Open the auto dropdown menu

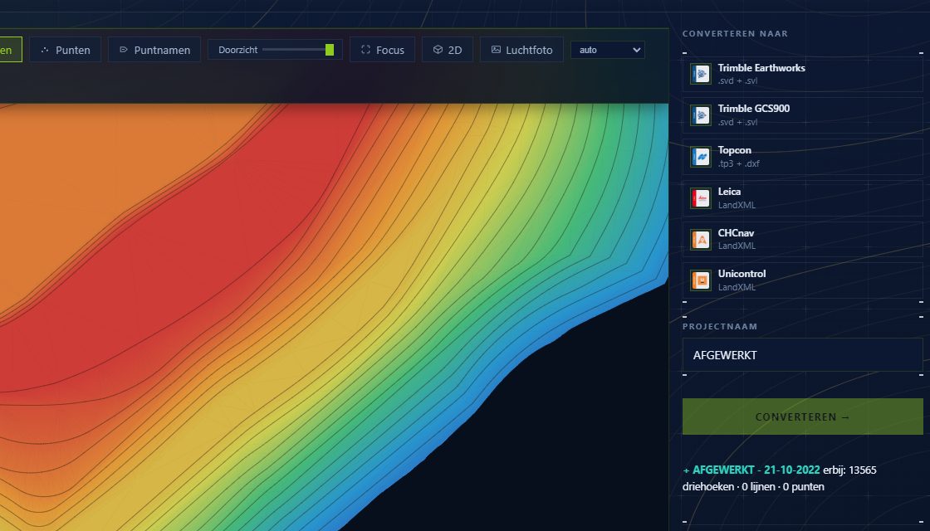tap(607, 50)
